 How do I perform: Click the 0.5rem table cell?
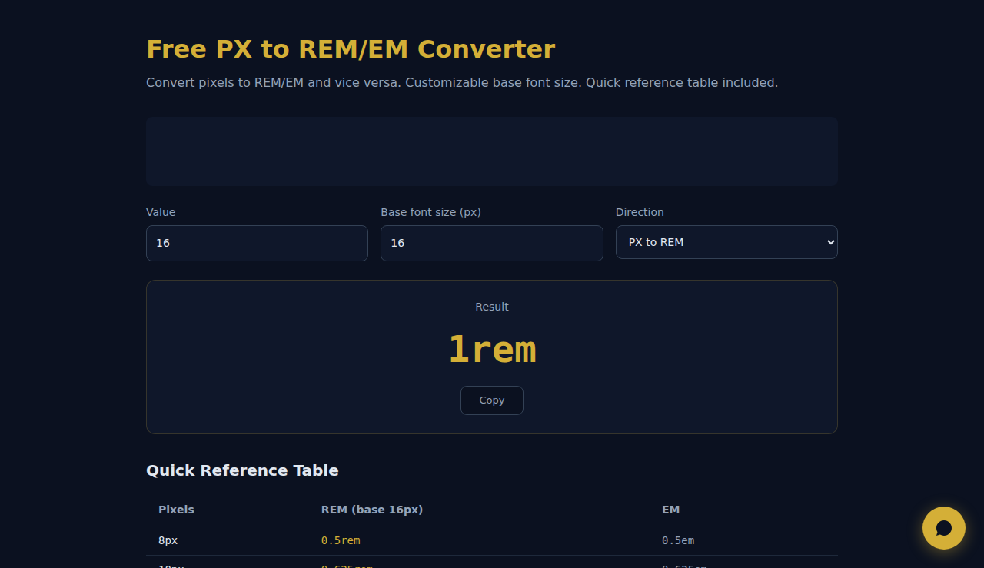click(341, 540)
